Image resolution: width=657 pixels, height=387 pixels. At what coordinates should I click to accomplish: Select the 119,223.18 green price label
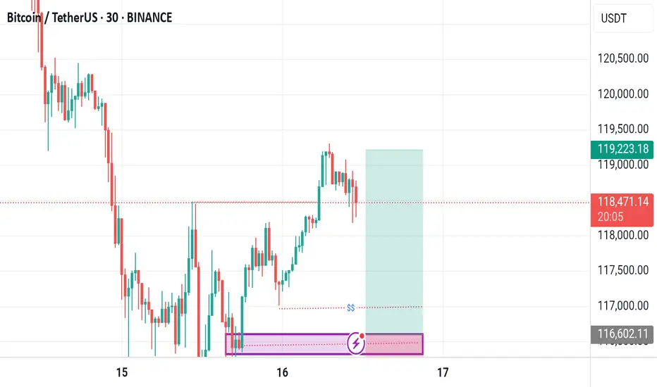pos(622,149)
